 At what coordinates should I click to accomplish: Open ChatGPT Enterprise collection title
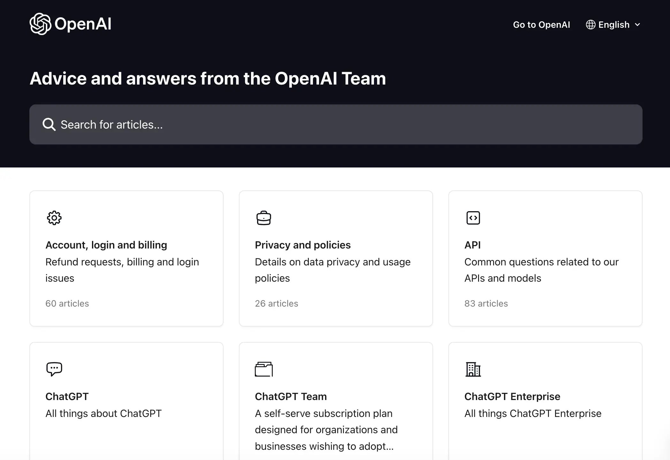tap(512, 396)
